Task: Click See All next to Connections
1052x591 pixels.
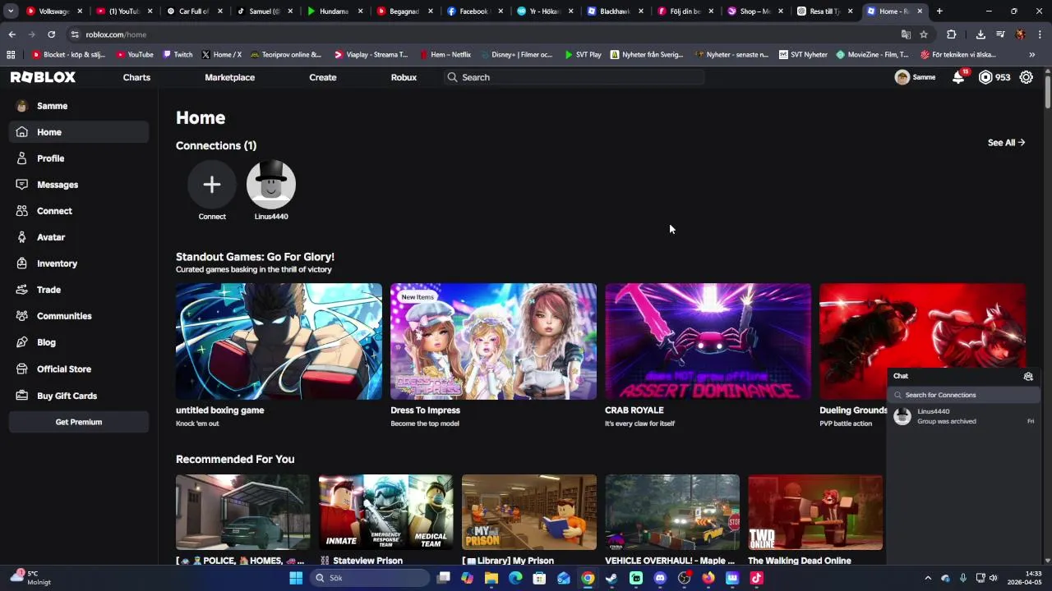Action: (1006, 143)
